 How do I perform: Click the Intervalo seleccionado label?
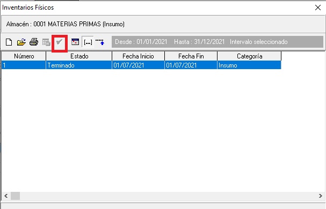coord(259,42)
